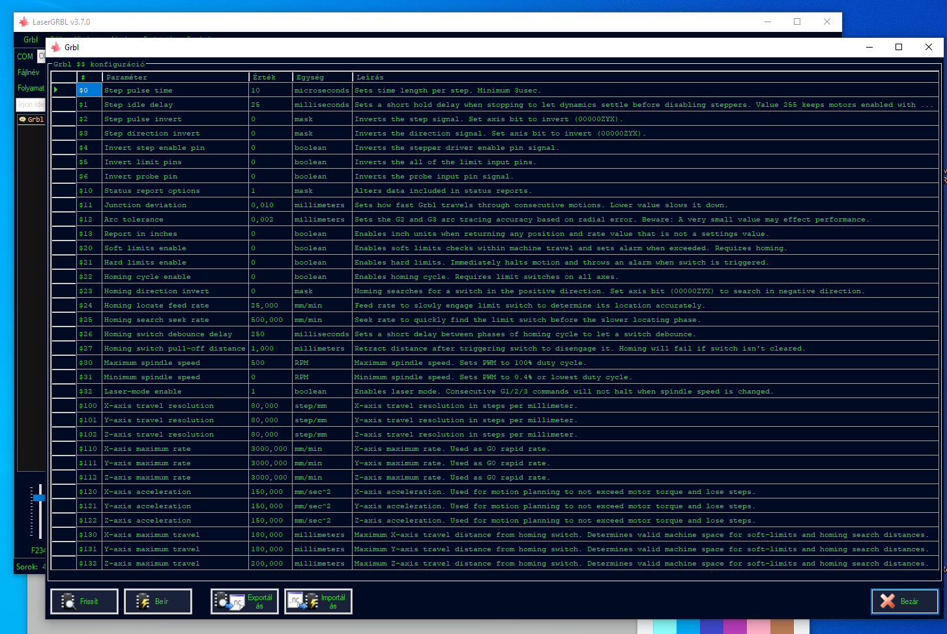
Task: Pick the magenta color swatch in LaserGRBL
Action: tap(735, 626)
